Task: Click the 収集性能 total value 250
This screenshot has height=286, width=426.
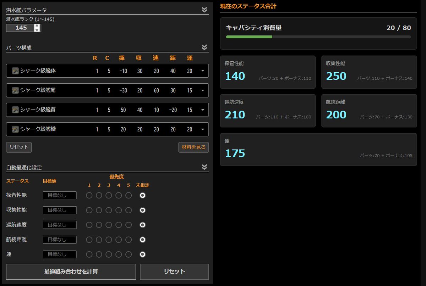Action: pos(336,76)
